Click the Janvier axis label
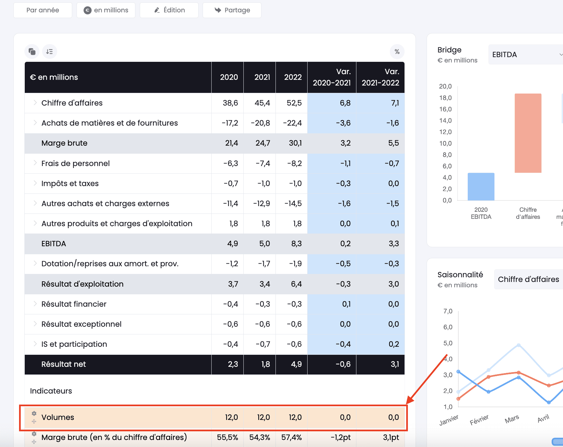 tap(449, 420)
